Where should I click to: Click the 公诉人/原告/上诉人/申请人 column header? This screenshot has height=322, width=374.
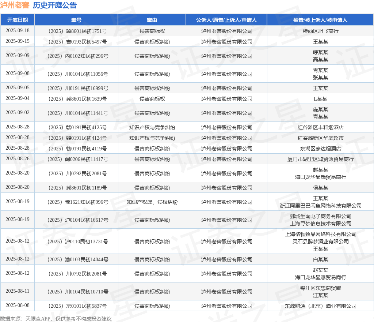pos(226,20)
